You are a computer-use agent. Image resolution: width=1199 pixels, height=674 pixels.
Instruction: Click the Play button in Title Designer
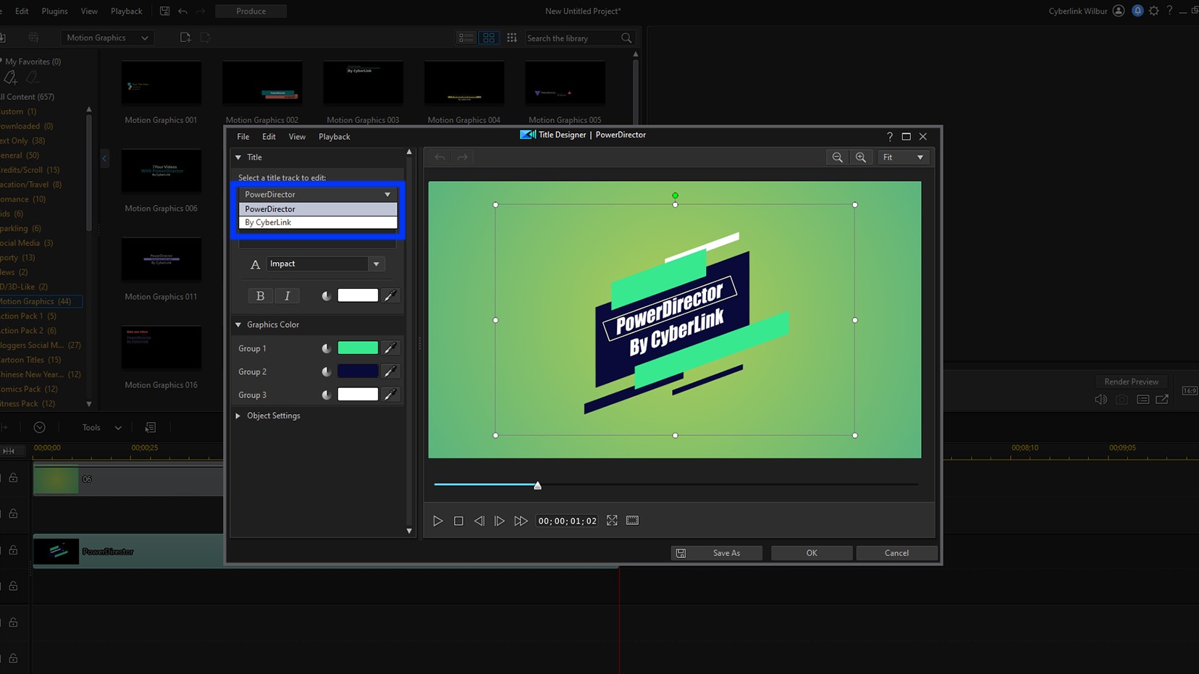(x=437, y=521)
